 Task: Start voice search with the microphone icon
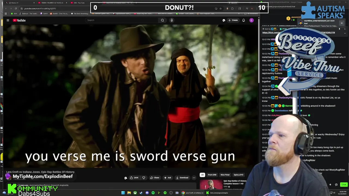tap(172, 20)
